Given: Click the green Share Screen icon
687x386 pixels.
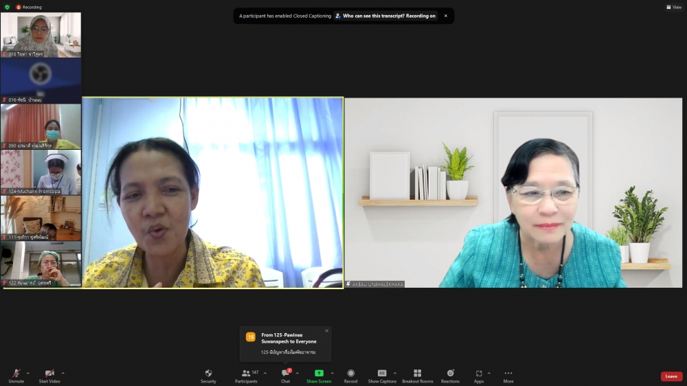Looking at the screenshot, I should (x=319, y=374).
